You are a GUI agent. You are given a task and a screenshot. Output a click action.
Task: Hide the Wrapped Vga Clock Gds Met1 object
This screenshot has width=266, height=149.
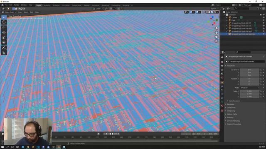(x=264, y=29)
